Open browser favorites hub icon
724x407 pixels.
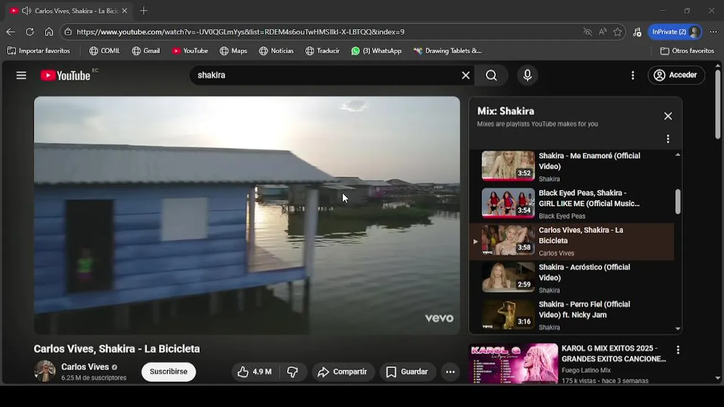637,32
